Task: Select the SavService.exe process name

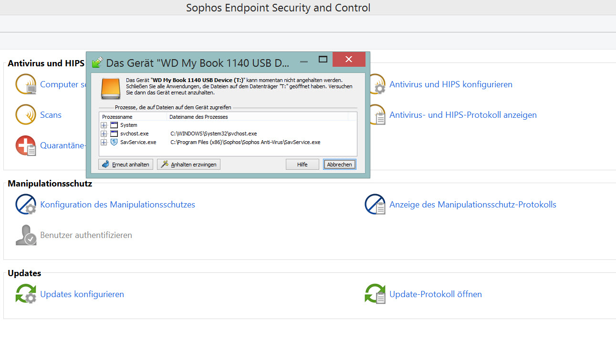Action: point(138,142)
